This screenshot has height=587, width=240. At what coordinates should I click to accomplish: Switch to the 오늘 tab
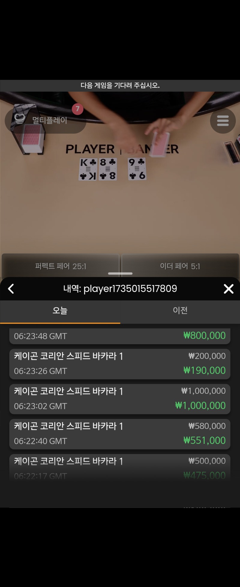click(x=60, y=311)
